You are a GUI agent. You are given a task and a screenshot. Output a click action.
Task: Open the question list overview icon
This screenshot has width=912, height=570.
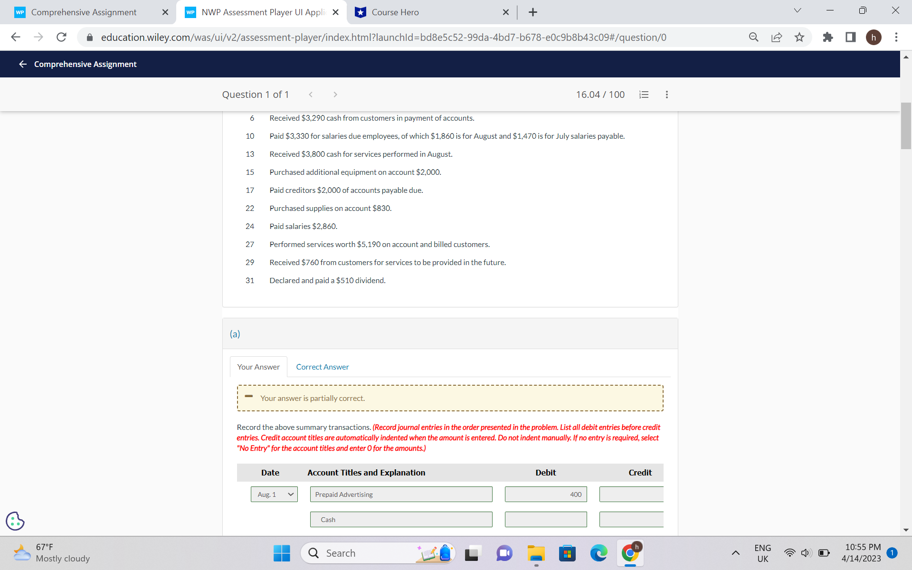click(x=644, y=95)
